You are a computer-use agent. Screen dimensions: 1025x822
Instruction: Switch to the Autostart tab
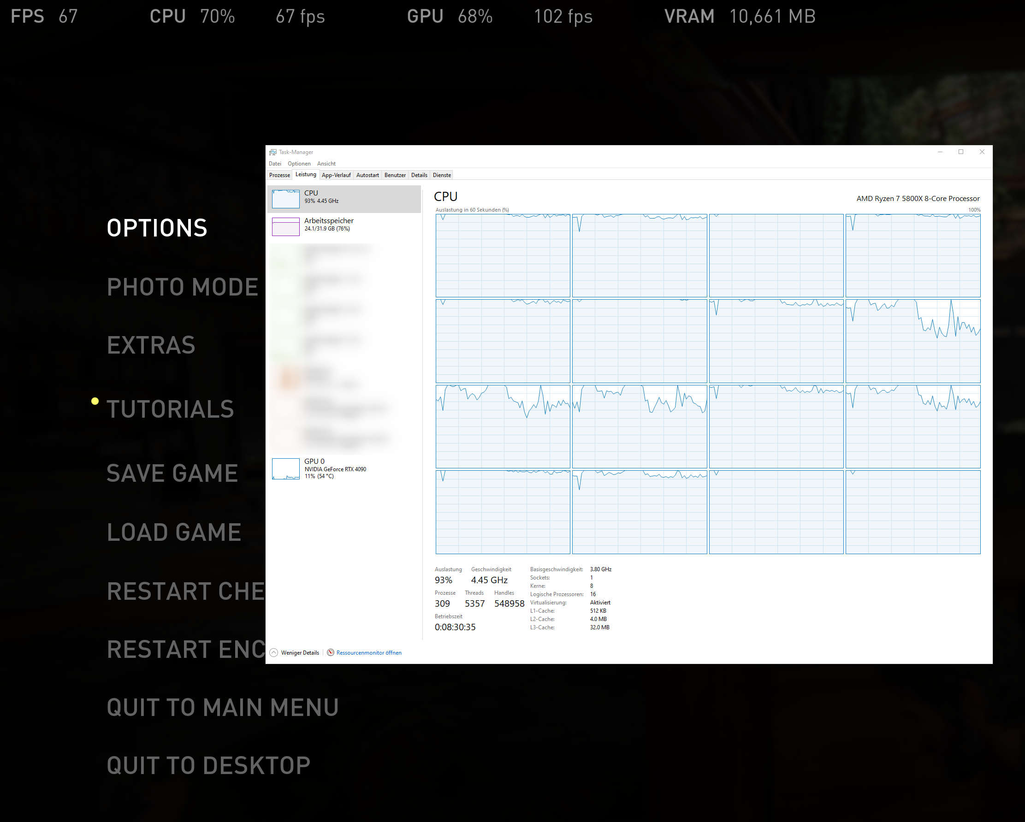367,175
